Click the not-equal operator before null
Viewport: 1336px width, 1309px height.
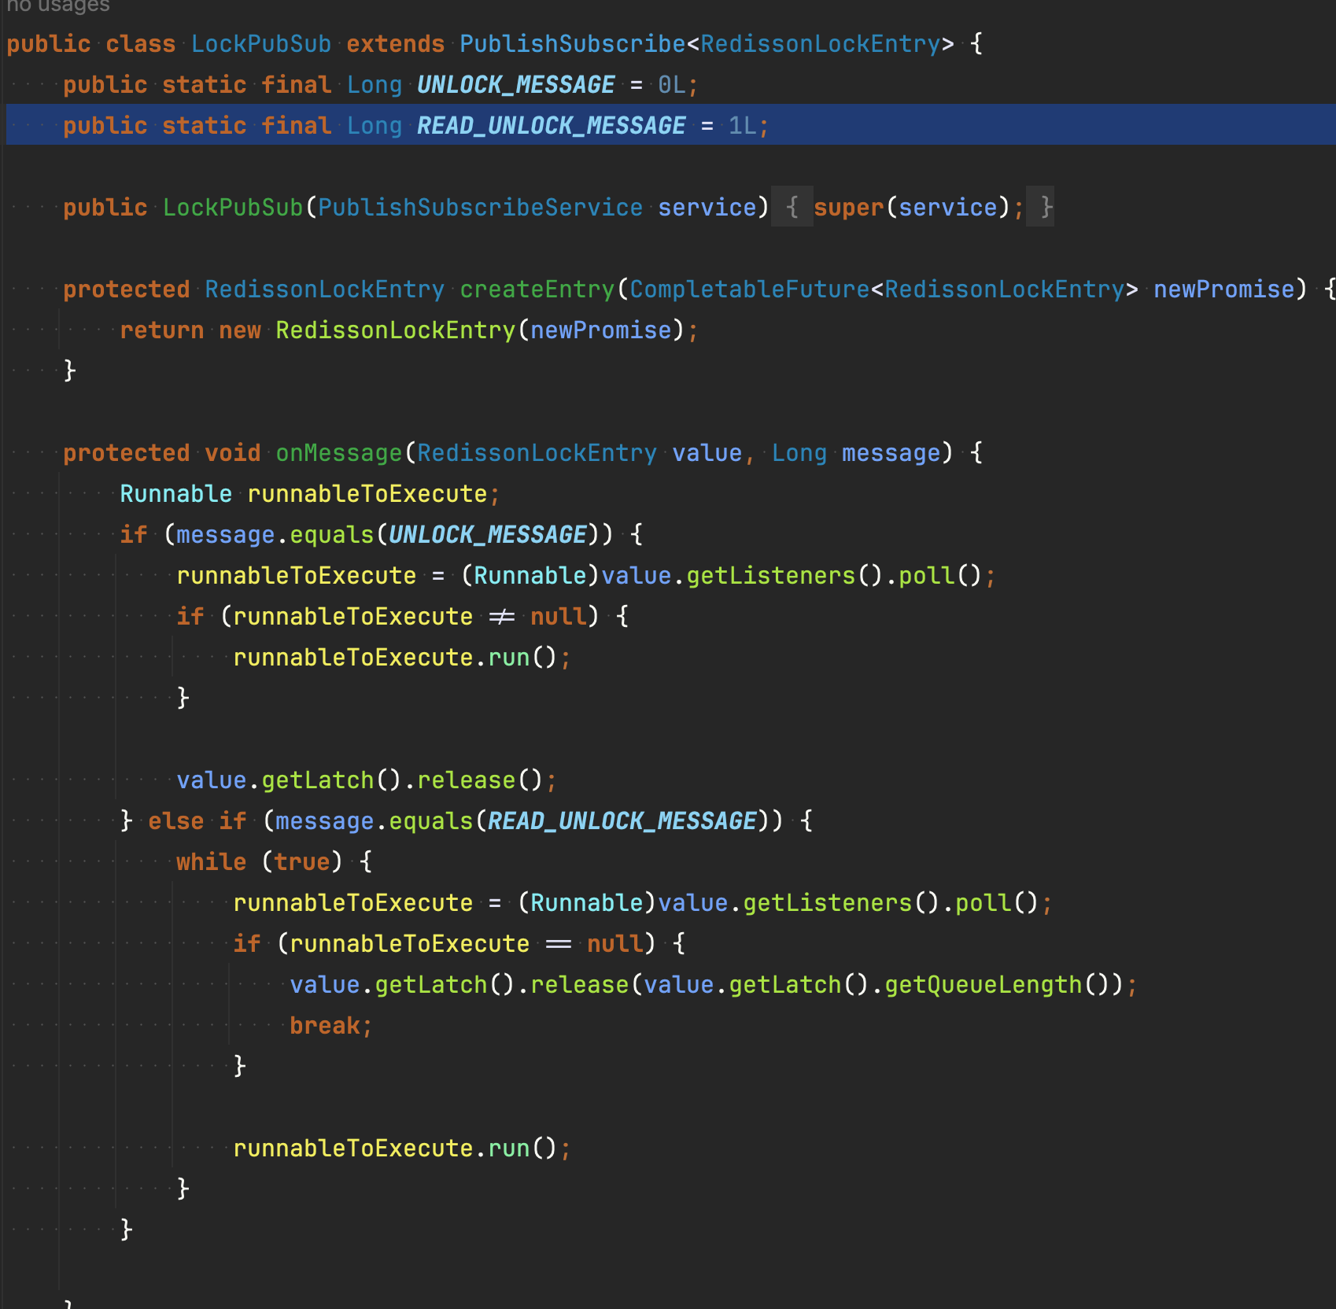(502, 617)
